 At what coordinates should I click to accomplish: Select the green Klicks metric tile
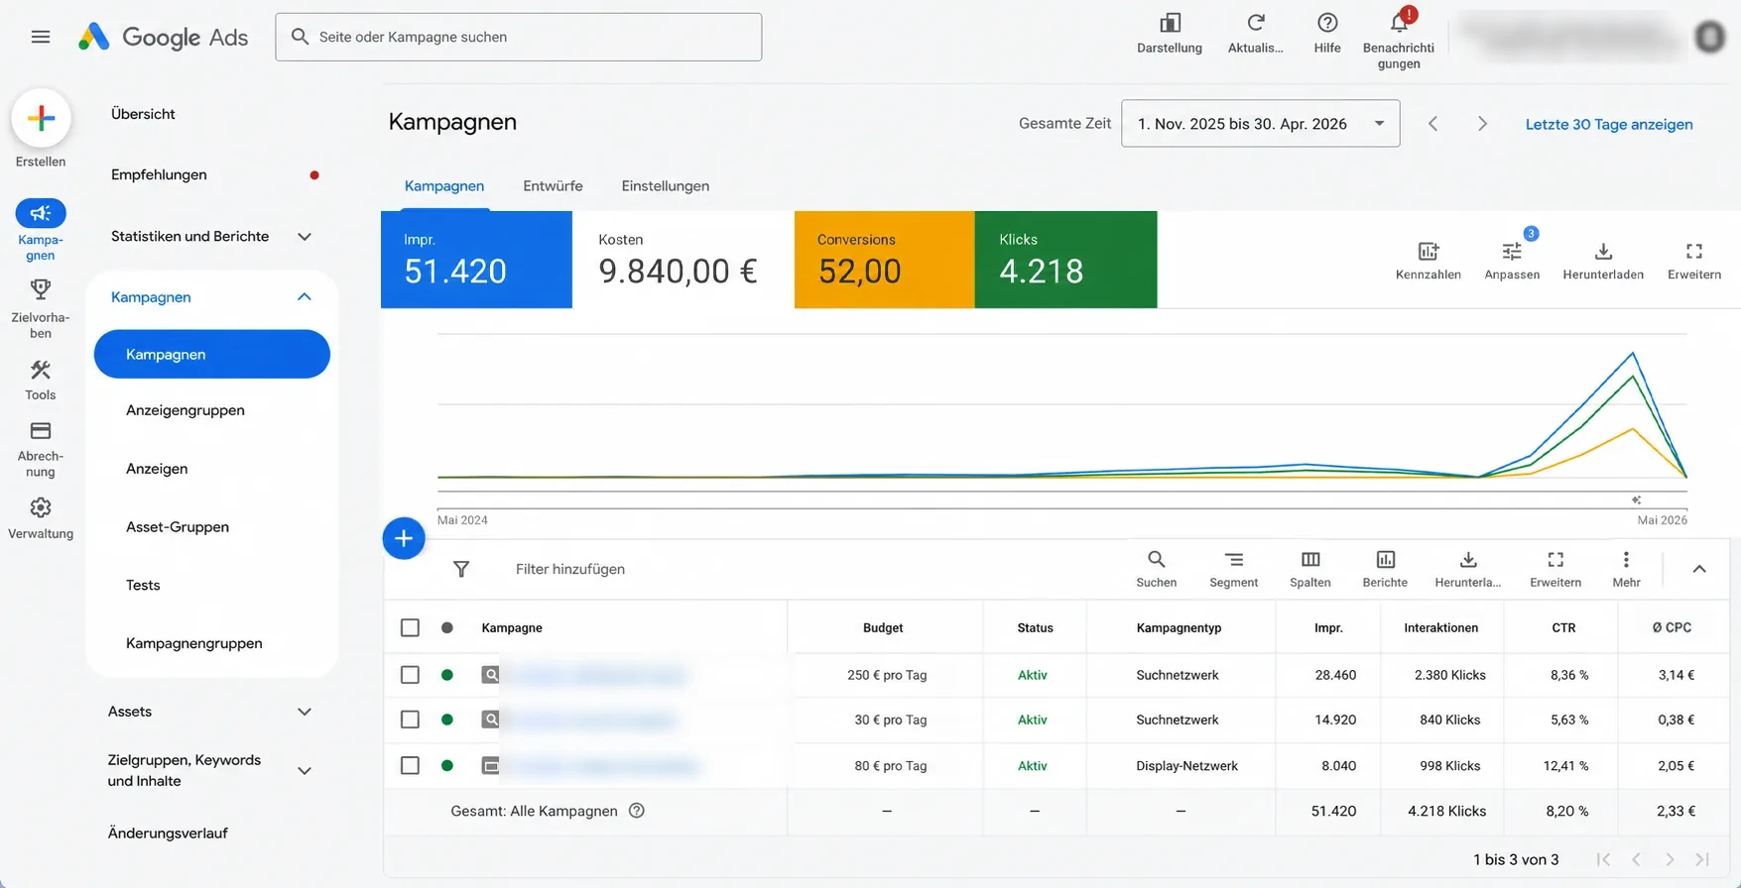click(1065, 260)
